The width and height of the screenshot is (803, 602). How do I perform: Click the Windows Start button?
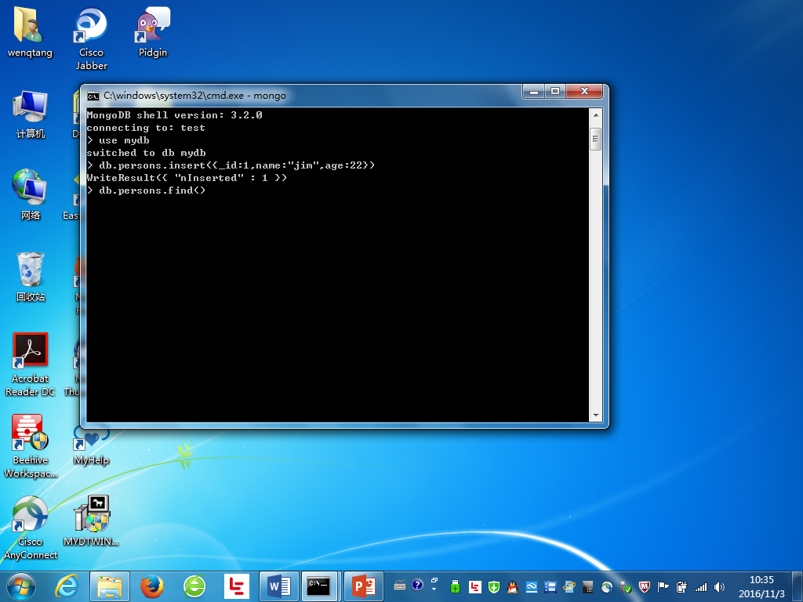click(21, 586)
